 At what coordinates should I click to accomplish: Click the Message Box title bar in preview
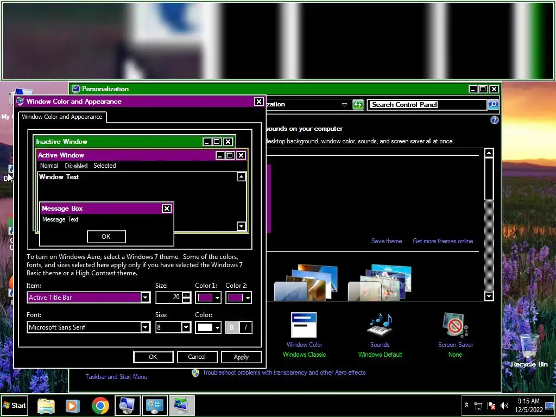click(x=106, y=208)
